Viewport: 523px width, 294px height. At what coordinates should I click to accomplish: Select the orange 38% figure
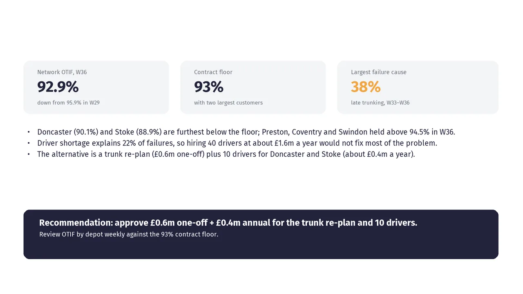click(x=366, y=87)
